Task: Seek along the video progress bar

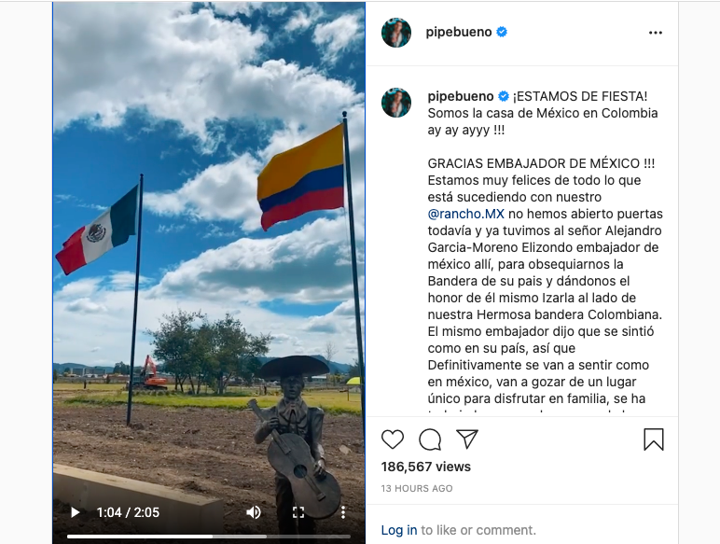Action: click(x=209, y=537)
